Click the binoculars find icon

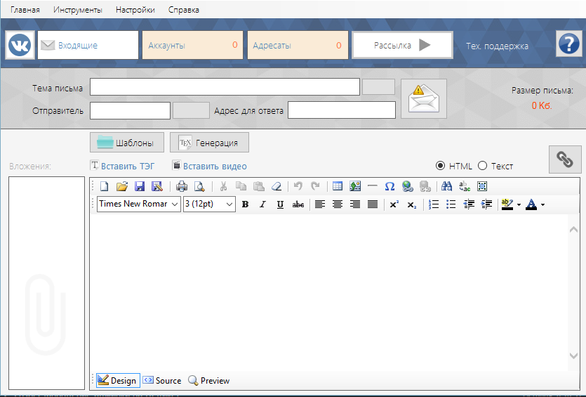pos(446,186)
